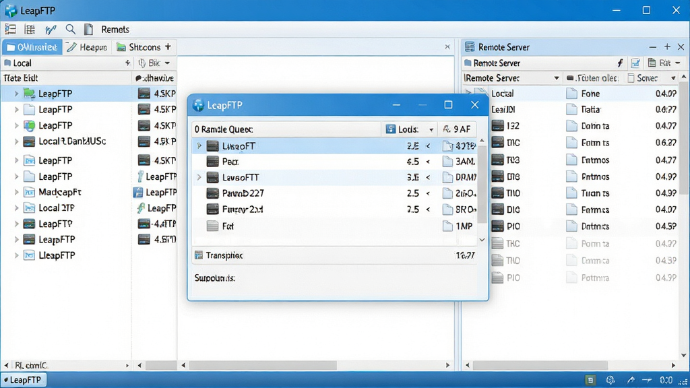
Task: Open the Remote Server combo box dropdown
Action: click(x=556, y=78)
